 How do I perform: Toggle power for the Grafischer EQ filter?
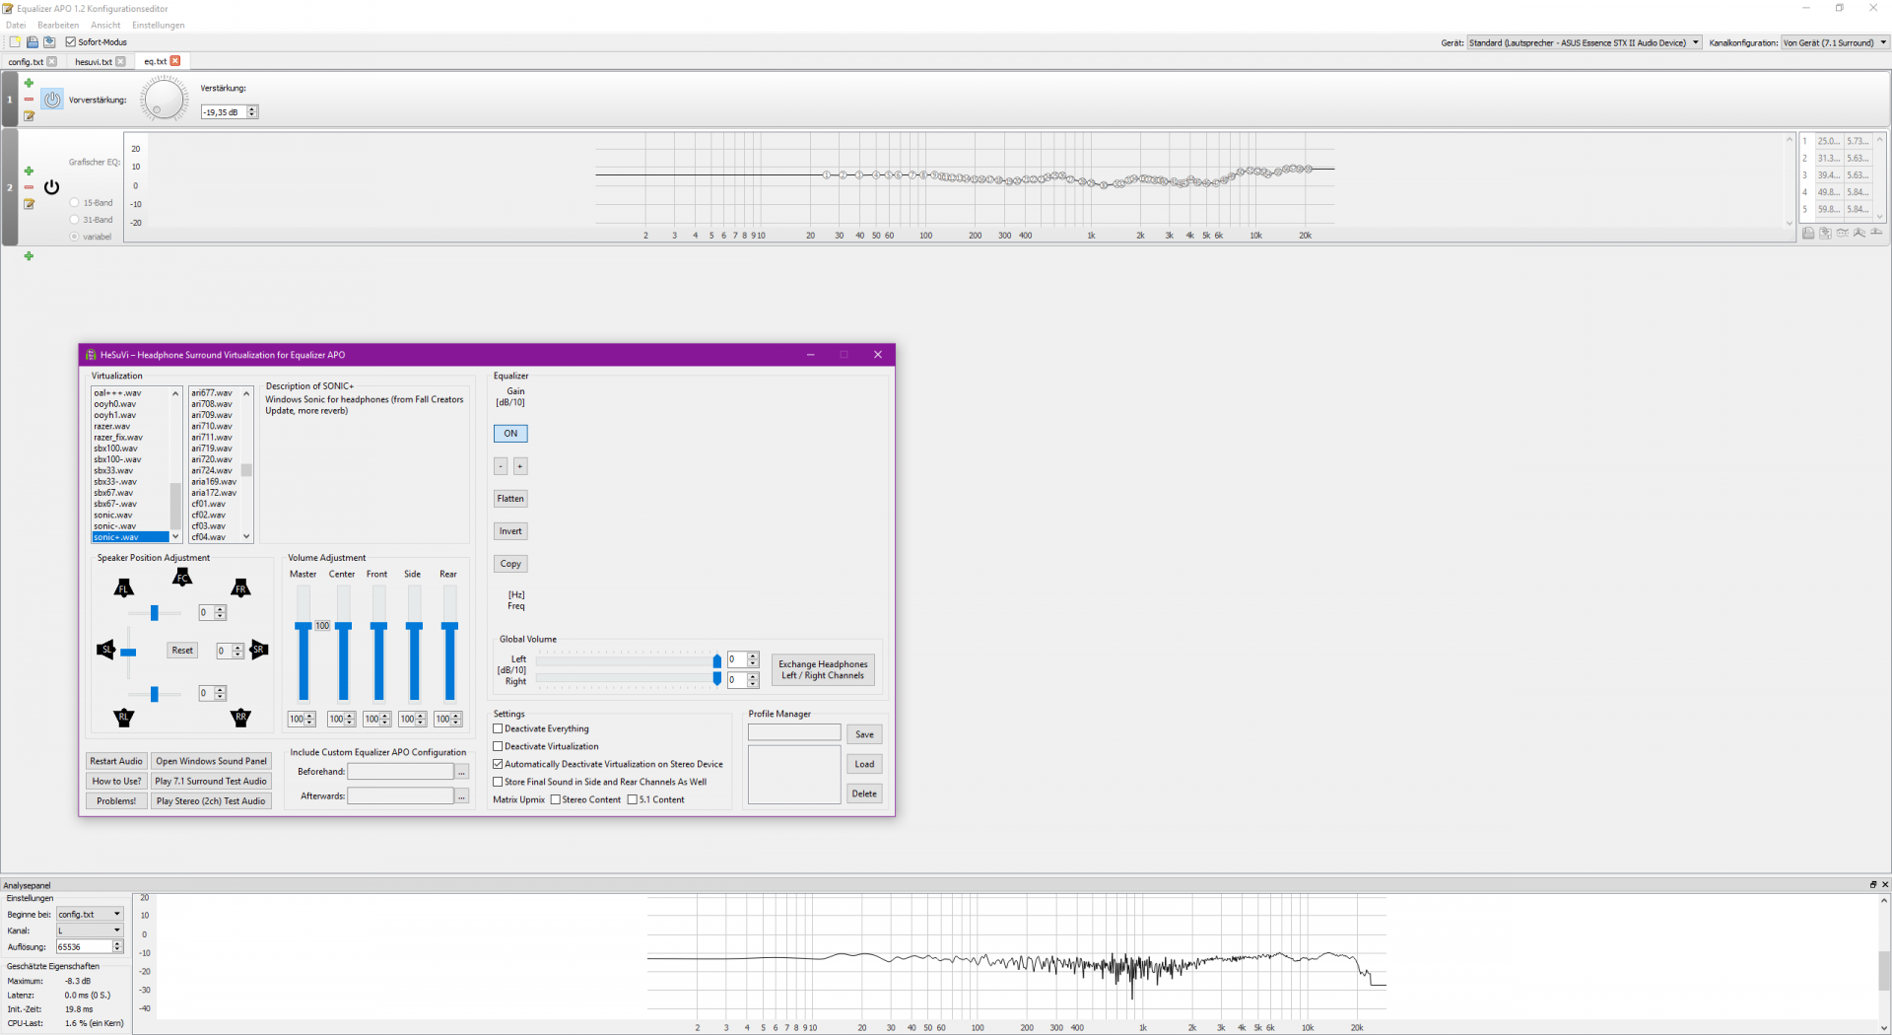52,187
